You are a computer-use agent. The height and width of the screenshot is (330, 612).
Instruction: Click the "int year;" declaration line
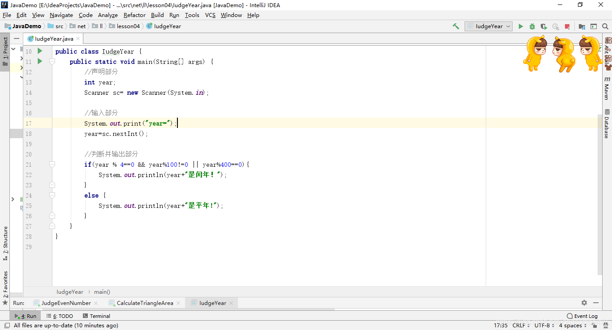click(100, 82)
